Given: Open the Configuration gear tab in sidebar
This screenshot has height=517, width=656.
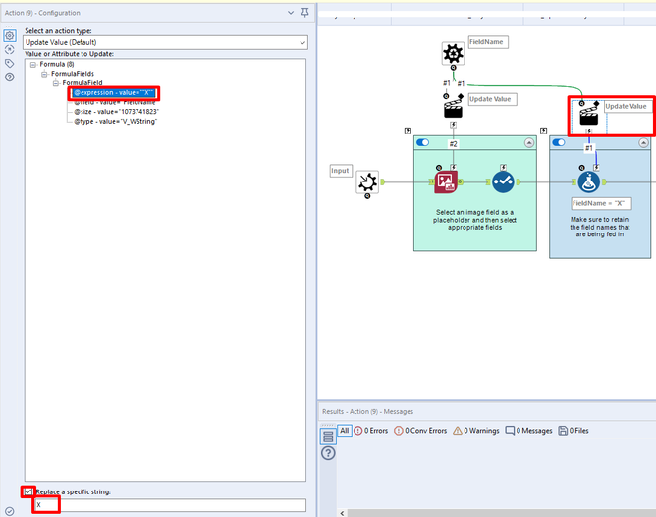Looking at the screenshot, I should pos(10,36).
